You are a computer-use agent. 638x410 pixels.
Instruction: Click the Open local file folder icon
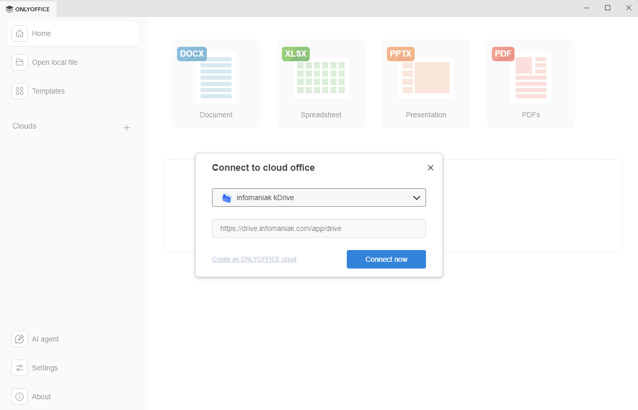pyautogui.click(x=20, y=62)
